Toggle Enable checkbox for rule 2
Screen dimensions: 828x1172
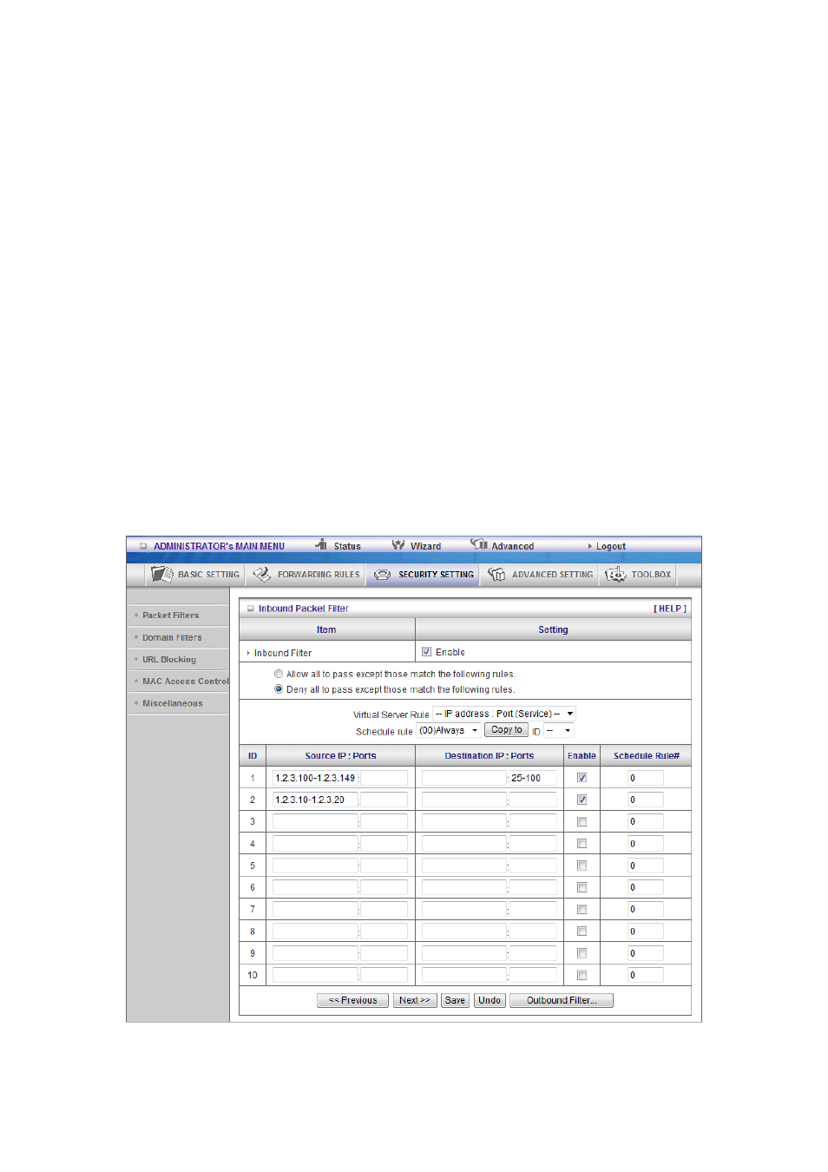click(582, 800)
